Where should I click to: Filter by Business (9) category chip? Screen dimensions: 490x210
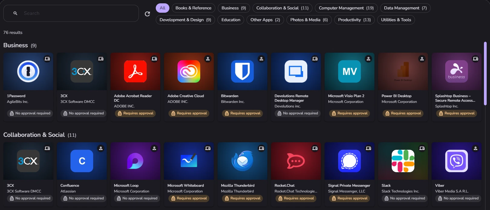point(234,8)
